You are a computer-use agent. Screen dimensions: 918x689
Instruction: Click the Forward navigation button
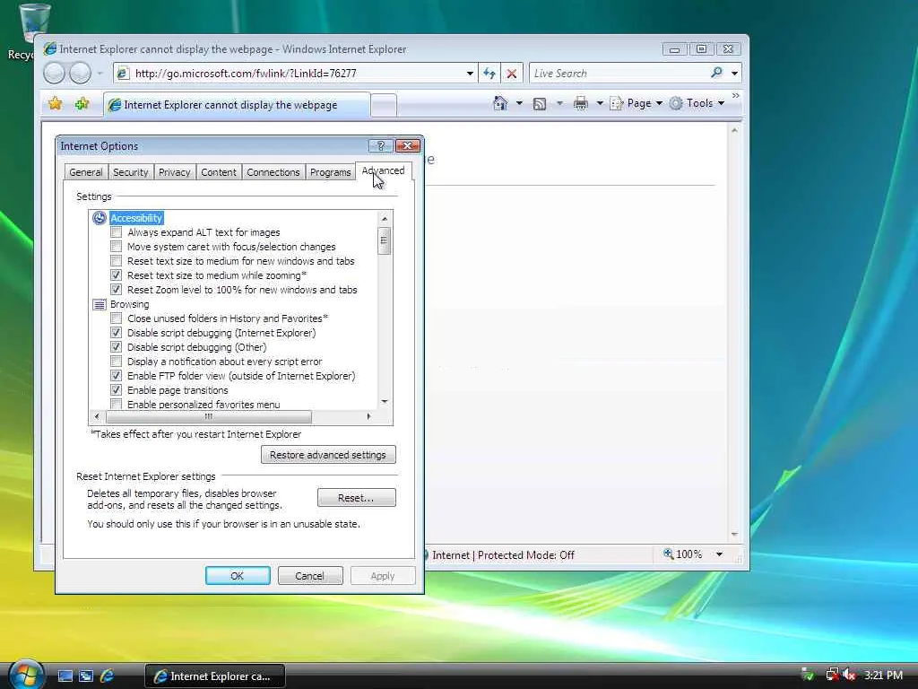(x=80, y=74)
